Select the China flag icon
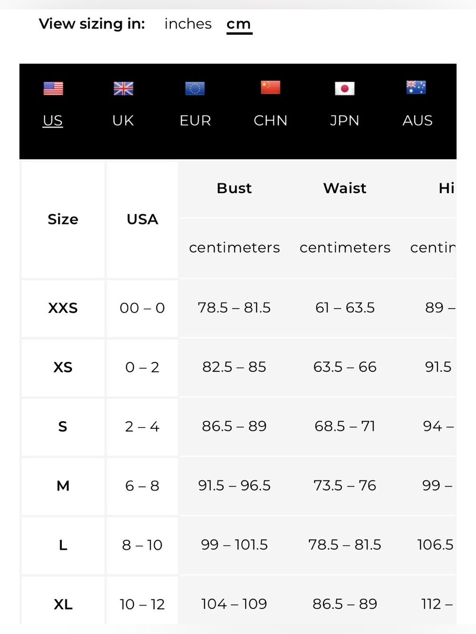This screenshot has height=634, width=476. (x=270, y=88)
